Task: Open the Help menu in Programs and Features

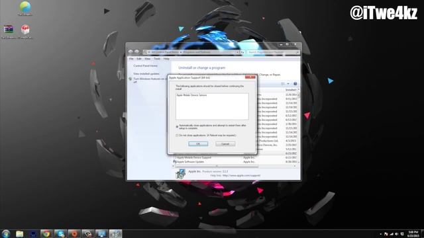Action: [x=166, y=59]
